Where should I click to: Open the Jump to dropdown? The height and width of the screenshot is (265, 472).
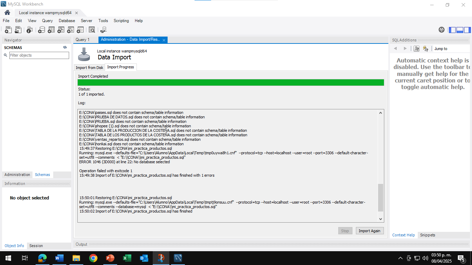click(451, 49)
